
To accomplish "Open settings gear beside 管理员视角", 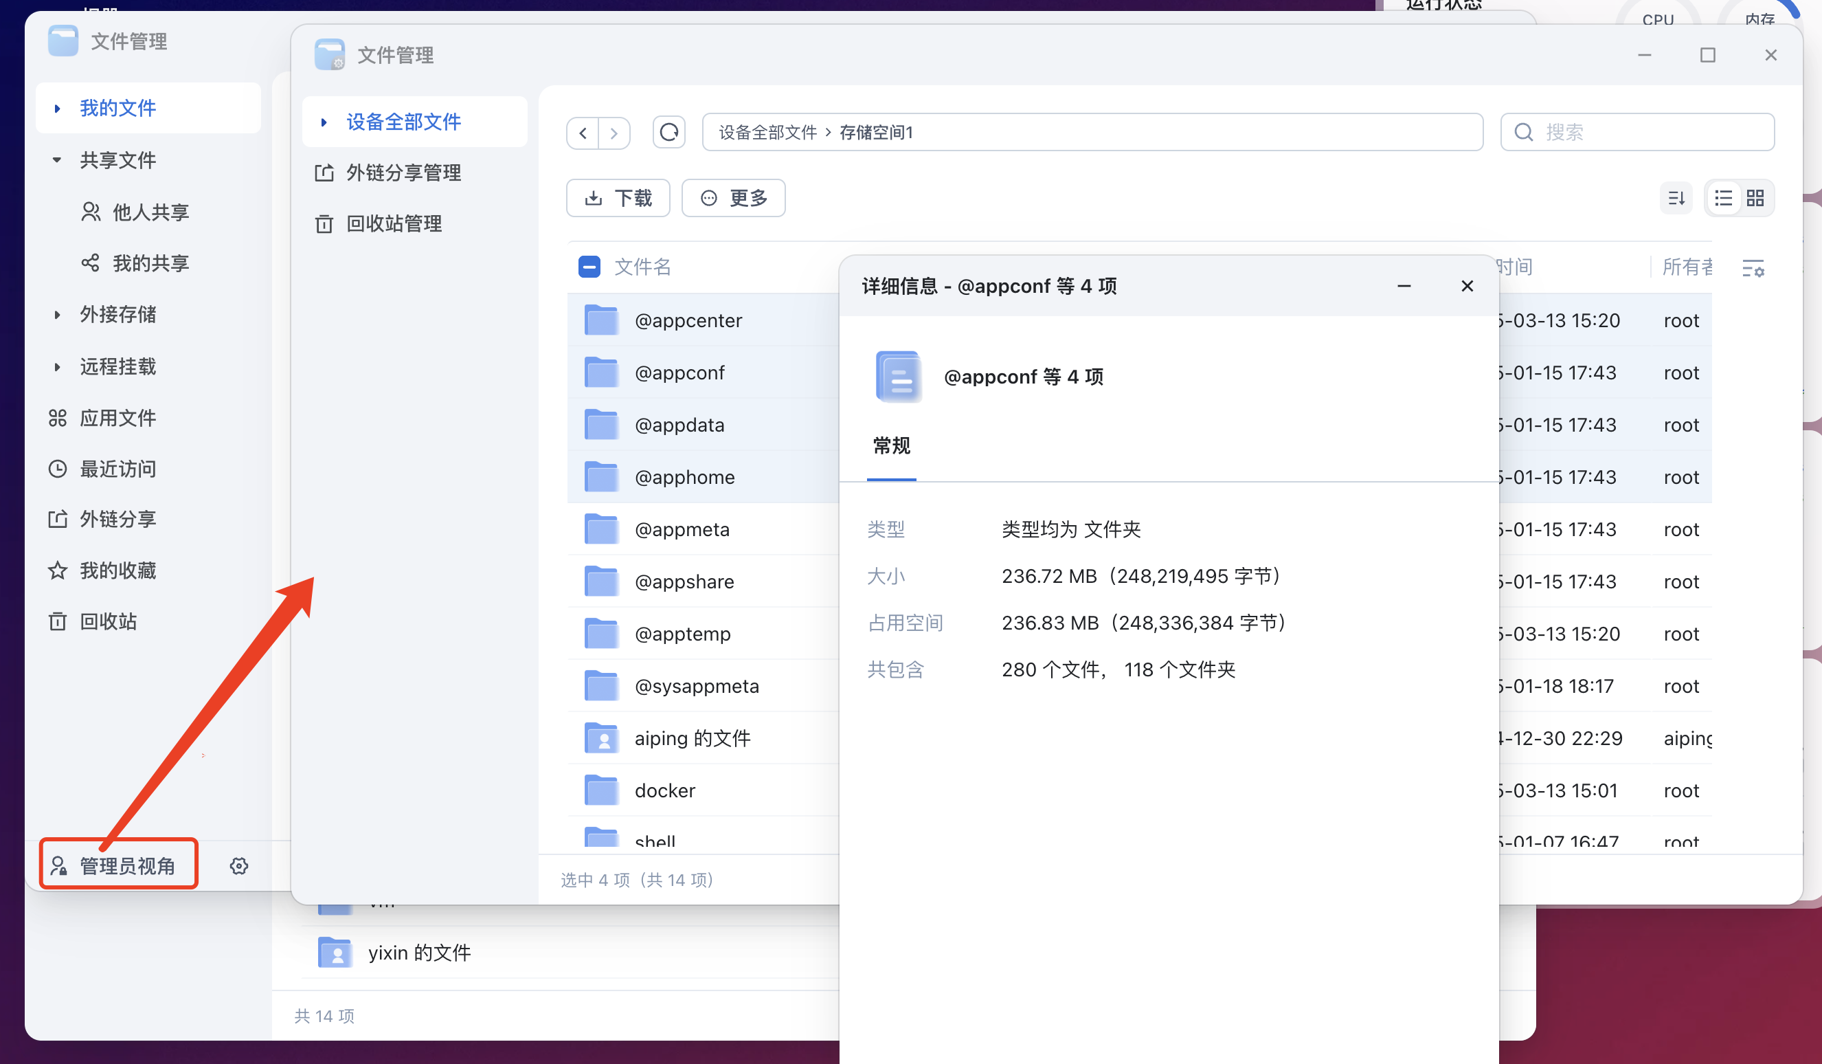I will pyautogui.click(x=239, y=866).
